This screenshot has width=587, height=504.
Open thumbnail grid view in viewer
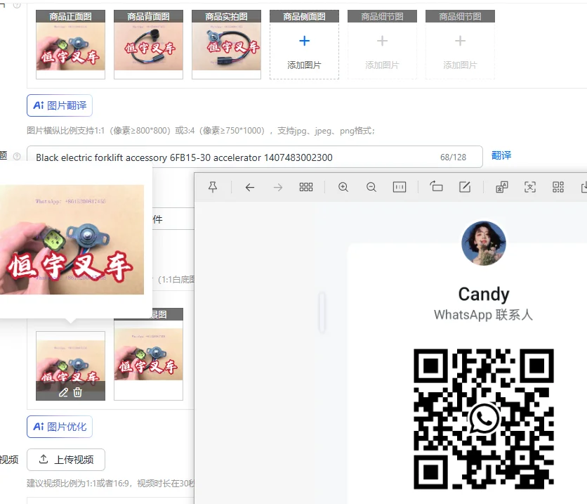306,187
